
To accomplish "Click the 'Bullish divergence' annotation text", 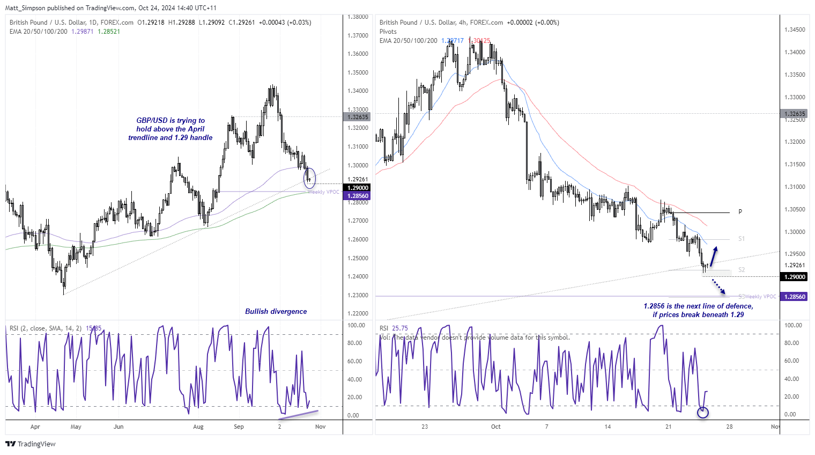I will point(276,312).
